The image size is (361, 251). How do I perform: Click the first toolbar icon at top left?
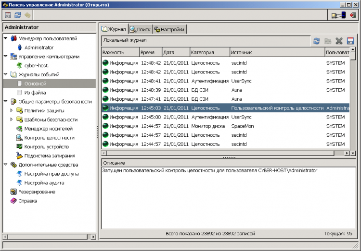click(x=8, y=15)
